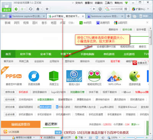The height and width of the screenshot is (140, 153).
Task: Select 首页 in green navigation bar
Action: coord(8,54)
